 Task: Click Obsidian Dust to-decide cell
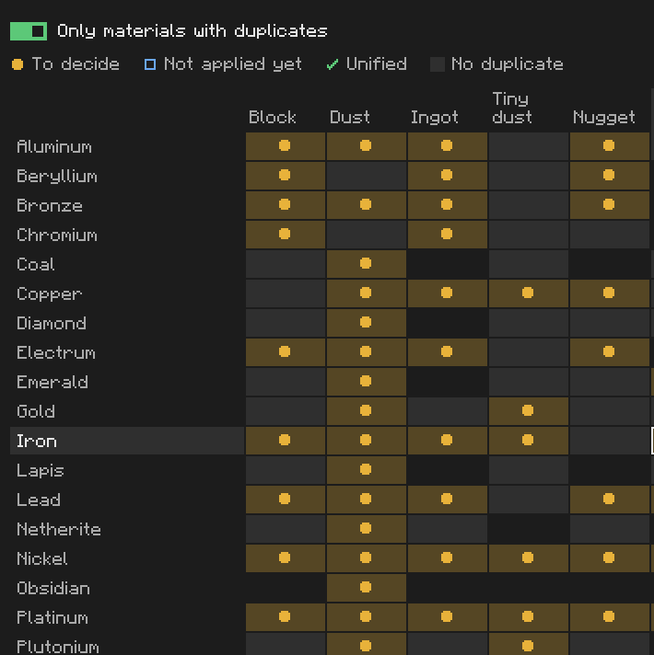pos(367,588)
